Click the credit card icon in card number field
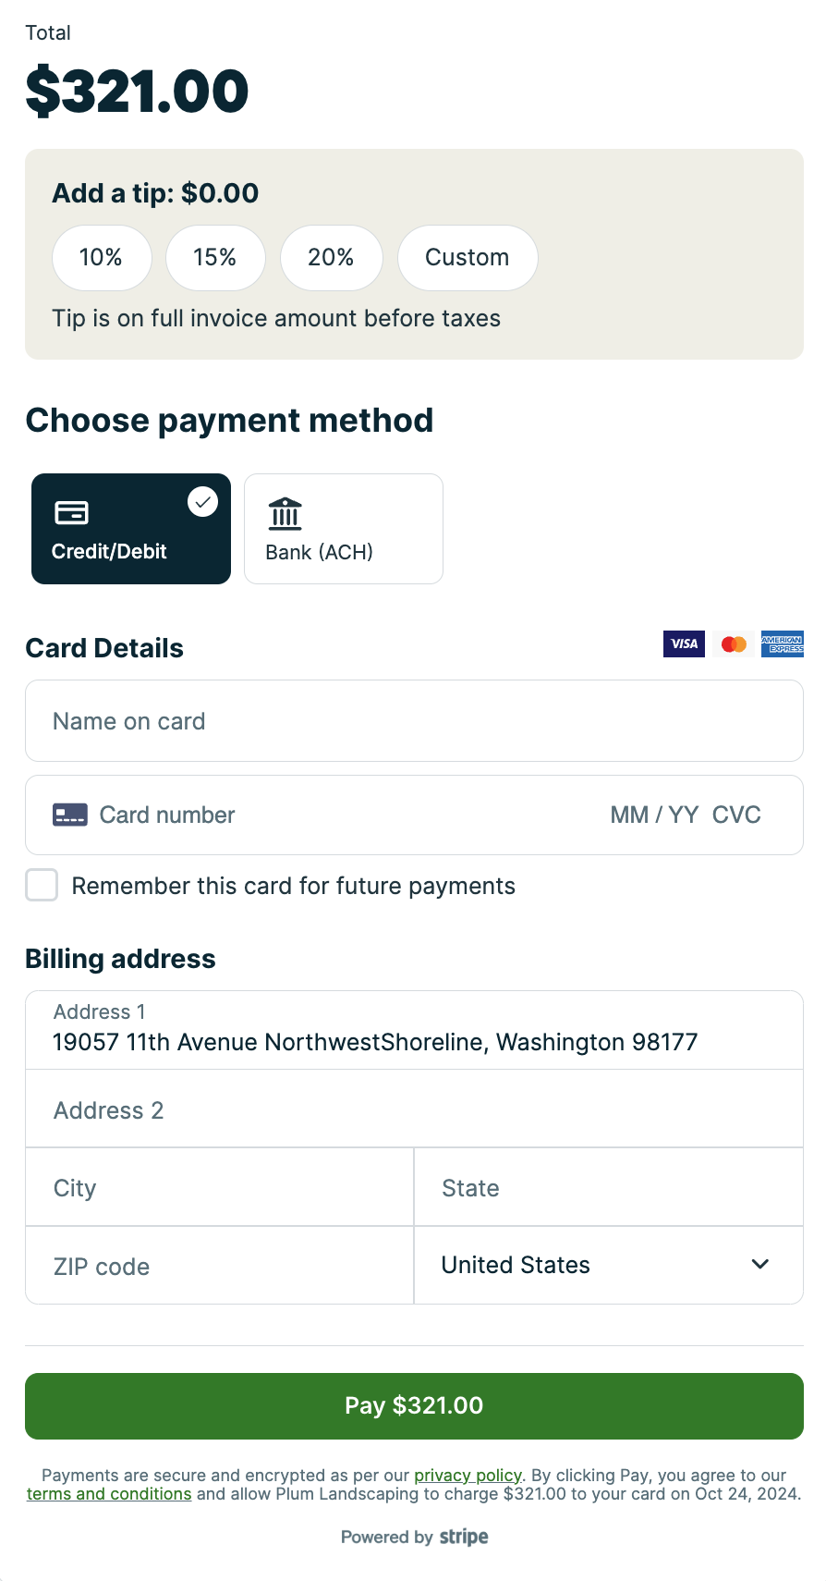This screenshot has width=826, height=1581. 70,815
